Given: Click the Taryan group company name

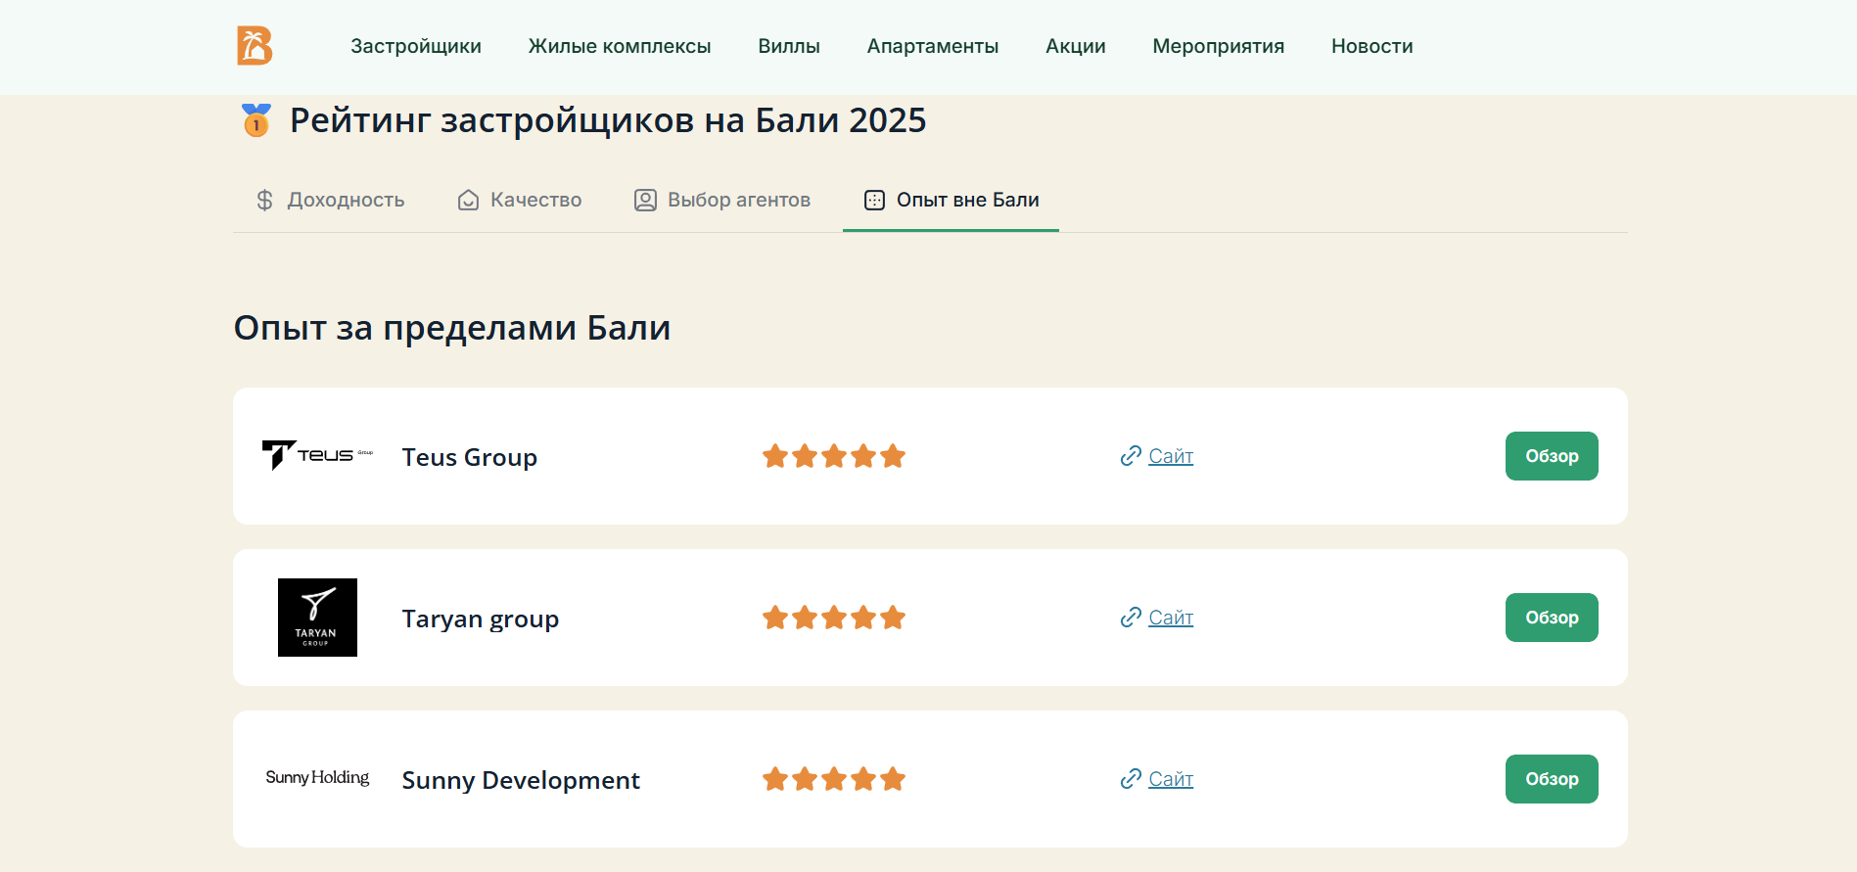Looking at the screenshot, I should (481, 619).
